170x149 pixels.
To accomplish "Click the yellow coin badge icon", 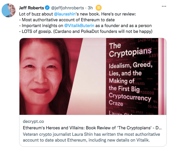I will 99,8.
